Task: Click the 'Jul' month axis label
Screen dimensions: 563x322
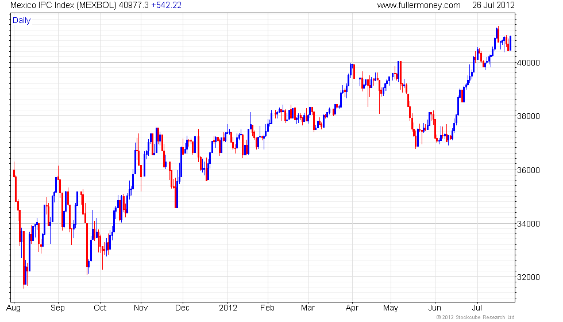Action: pos(476,308)
